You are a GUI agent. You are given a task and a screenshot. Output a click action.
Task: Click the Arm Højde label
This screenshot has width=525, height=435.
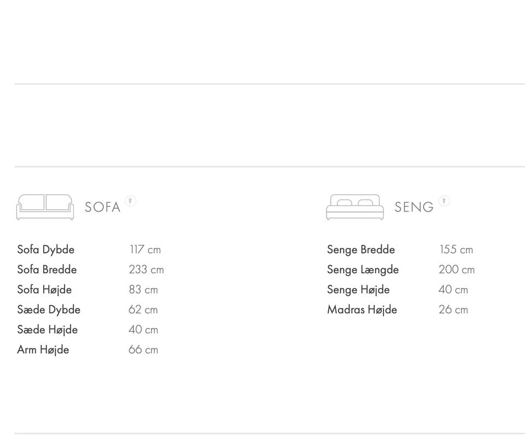pos(43,350)
